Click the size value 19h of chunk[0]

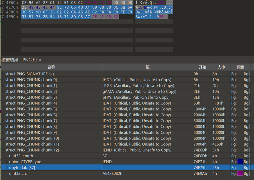(x=215, y=80)
